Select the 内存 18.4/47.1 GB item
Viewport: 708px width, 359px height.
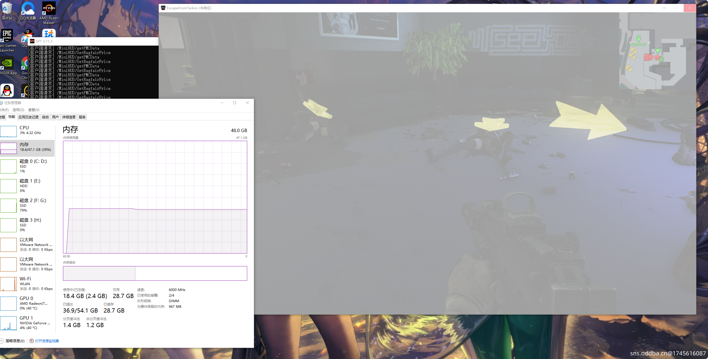(27, 148)
